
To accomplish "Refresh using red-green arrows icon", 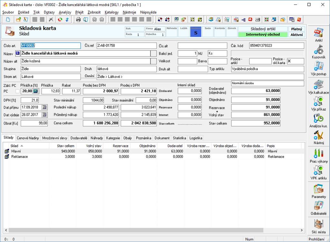I will (60, 20).
